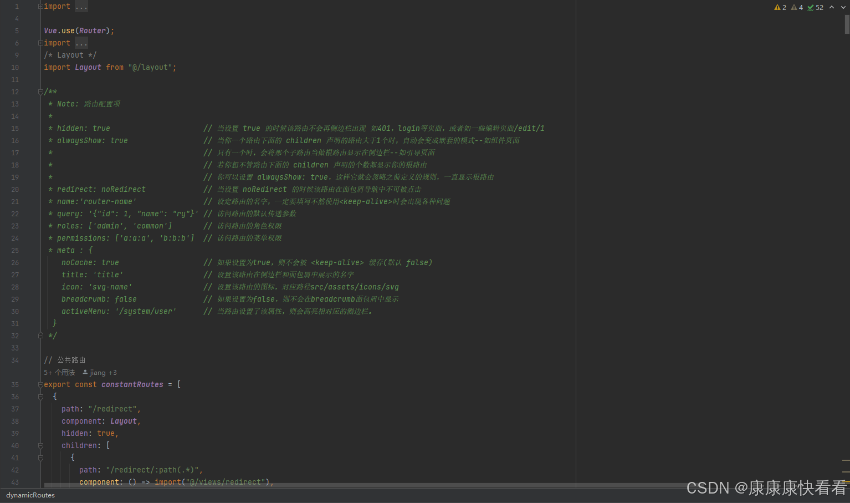Click the yellow warnings indicator showing 2
Screen dimensions: 850x503
(x=780, y=7)
